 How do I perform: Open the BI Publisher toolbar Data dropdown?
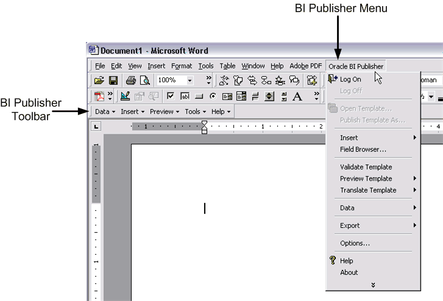(105, 112)
